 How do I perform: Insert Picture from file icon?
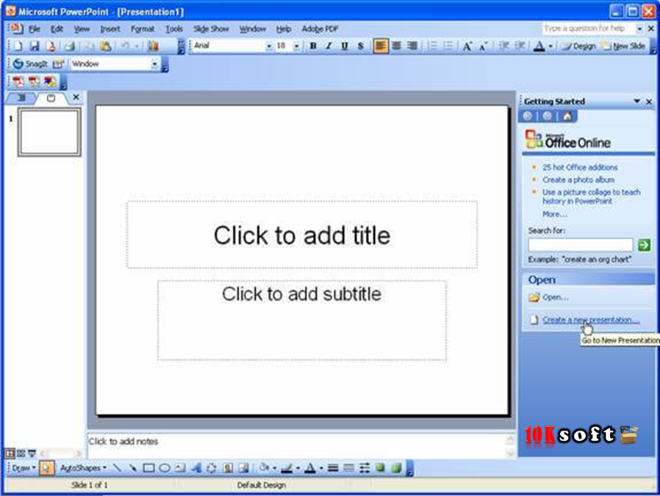(244, 468)
